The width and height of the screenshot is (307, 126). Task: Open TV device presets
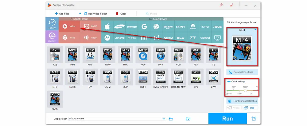click(217, 38)
